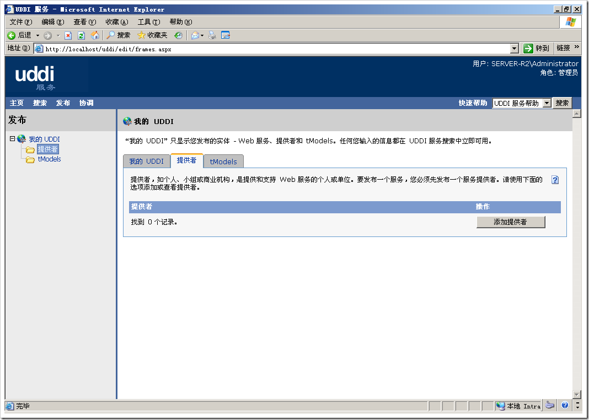Click the status bar disk/network icon
589x420 pixels.
pos(549,405)
